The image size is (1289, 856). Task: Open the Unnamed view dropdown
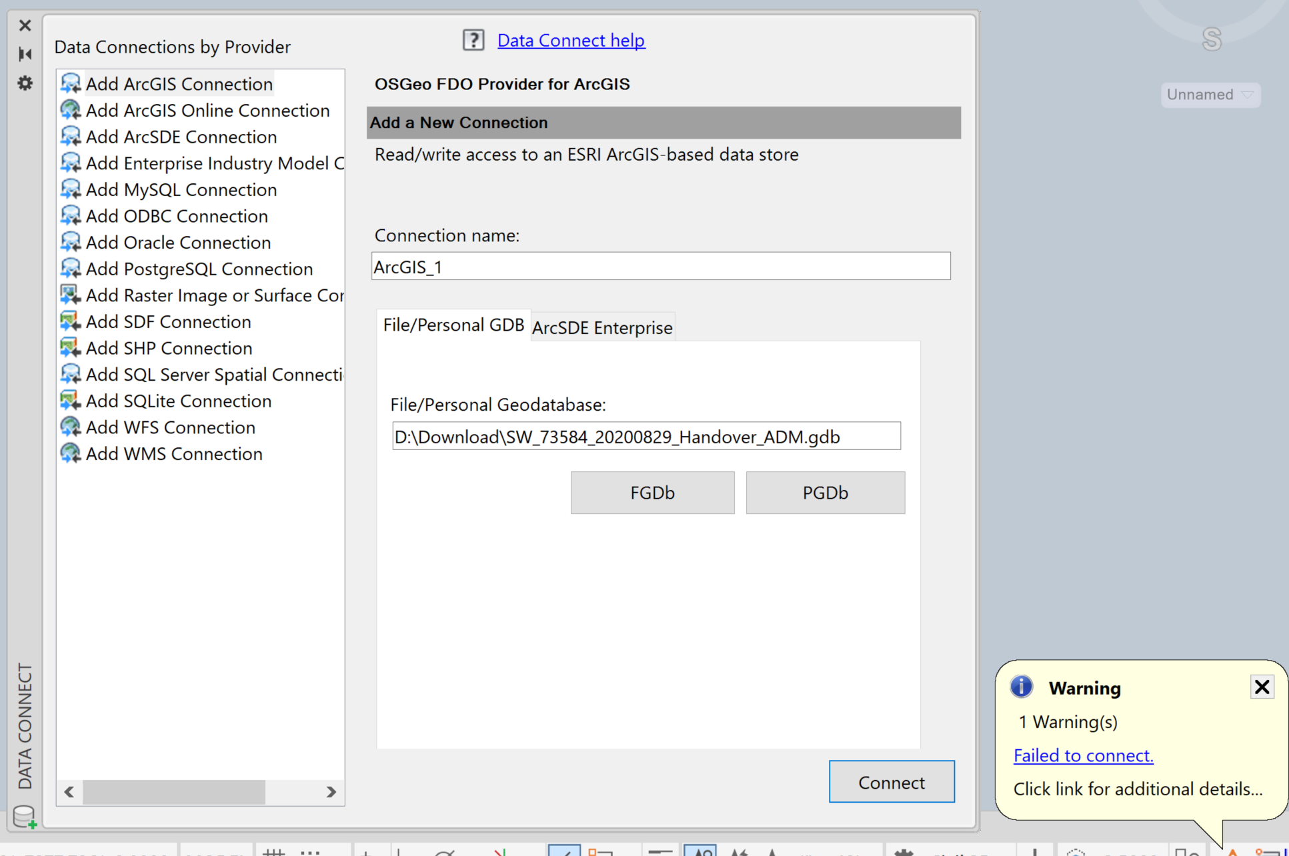tap(1210, 94)
